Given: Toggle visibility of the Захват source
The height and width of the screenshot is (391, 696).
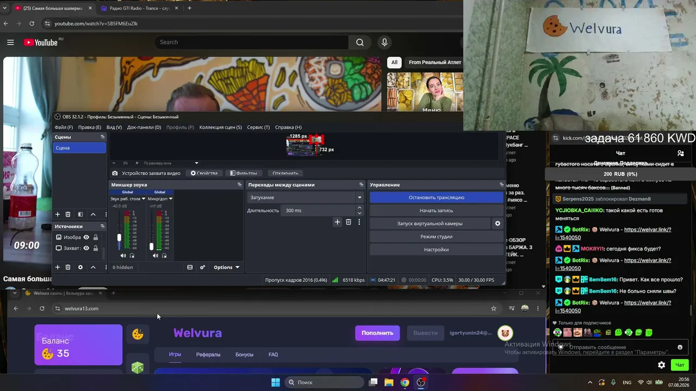Looking at the screenshot, I should [86, 248].
